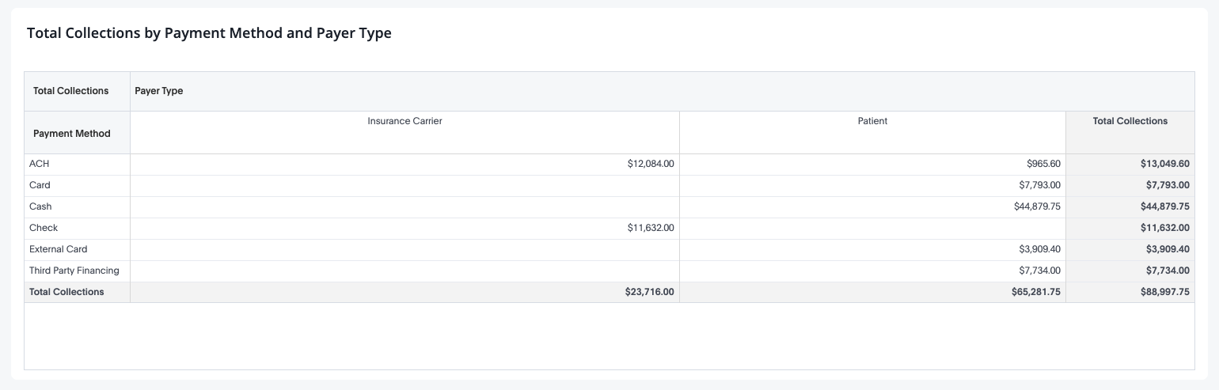Screen dimensions: 1219x390
Task: Select the bold 'Total Collections' bottom row label
Action: [x=66, y=292]
